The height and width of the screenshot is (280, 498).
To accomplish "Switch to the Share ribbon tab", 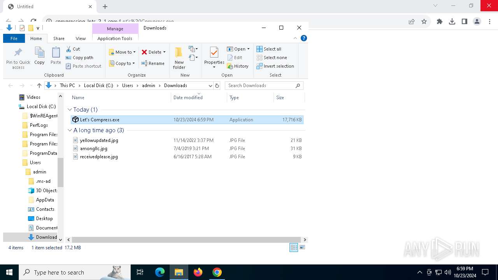I will click(59, 38).
